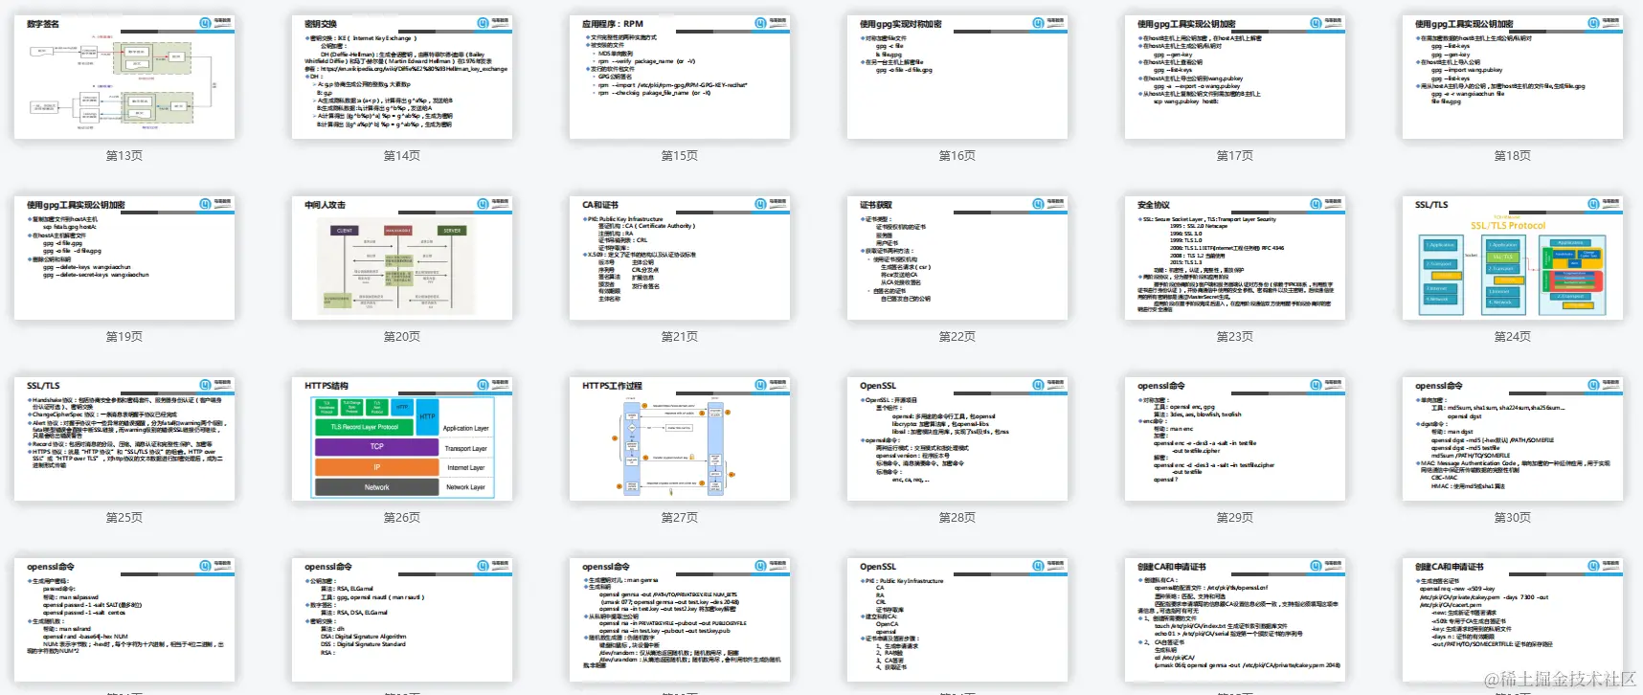
Task: Click the 第17页 page label
Action: [1235, 155]
